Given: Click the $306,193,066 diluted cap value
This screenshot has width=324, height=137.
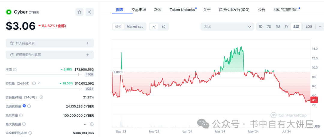Looking at the screenshot, I should (x=83, y=133).
